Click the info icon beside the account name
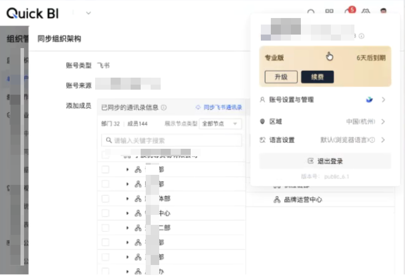This screenshot has width=405, height=280. (x=361, y=36)
